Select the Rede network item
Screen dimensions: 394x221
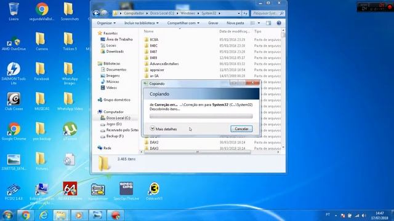(104, 148)
